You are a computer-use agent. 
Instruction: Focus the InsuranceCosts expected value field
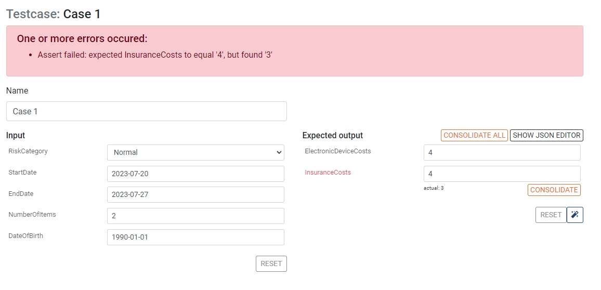tap(502, 174)
